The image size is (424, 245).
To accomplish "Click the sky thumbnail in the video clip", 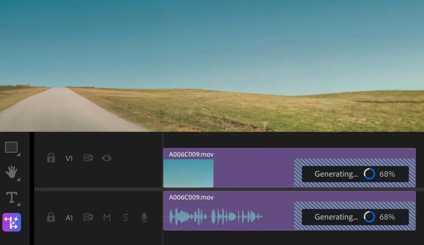I will click(188, 173).
